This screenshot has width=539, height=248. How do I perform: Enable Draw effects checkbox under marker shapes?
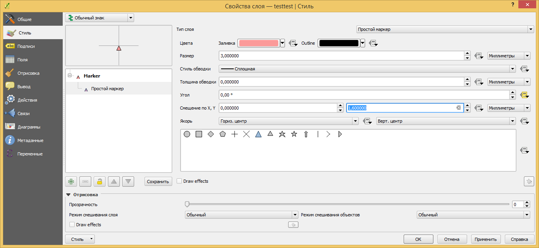pos(179,181)
